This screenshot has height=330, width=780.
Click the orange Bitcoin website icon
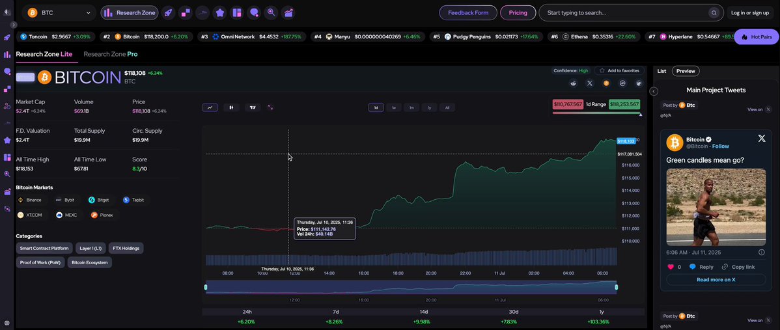606,83
